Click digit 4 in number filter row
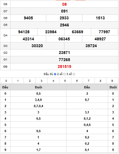The width and height of the screenshot is (119, 154). tap(53, 81)
